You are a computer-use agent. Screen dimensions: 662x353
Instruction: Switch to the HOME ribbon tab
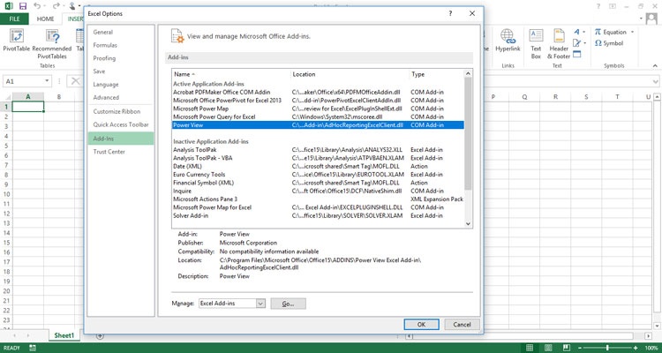pyautogui.click(x=45, y=19)
